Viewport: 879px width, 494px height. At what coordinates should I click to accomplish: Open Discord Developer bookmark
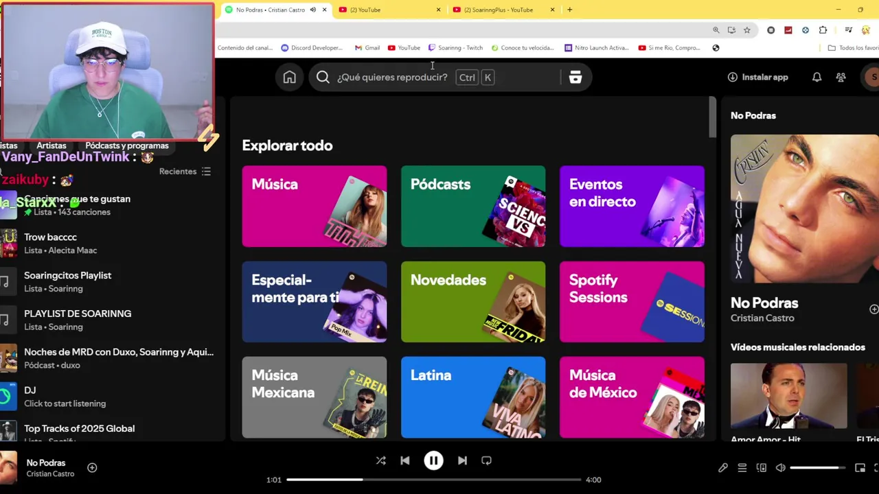(312, 48)
